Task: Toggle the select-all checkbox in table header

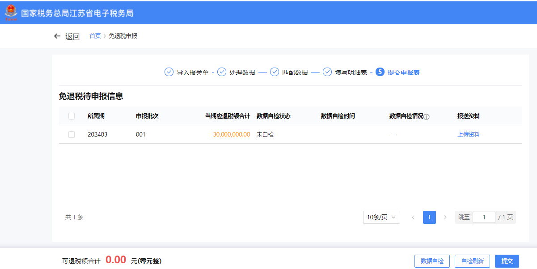Action: (72, 116)
